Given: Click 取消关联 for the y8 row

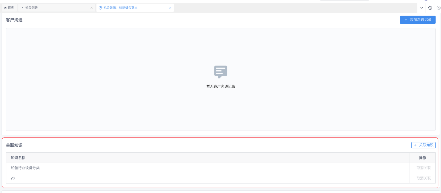Looking at the screenshot, I should (x=423, y=178).
